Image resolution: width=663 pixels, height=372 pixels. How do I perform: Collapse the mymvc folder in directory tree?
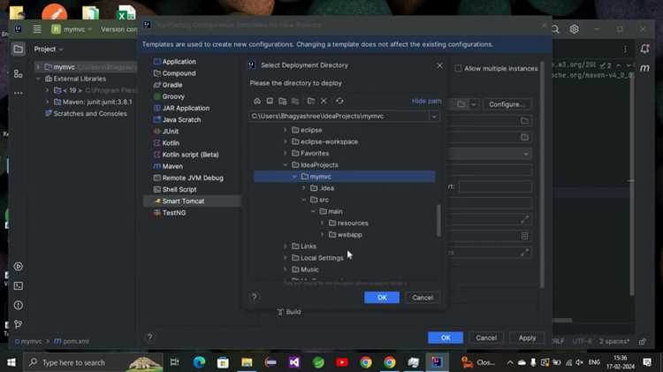[294, 177]
